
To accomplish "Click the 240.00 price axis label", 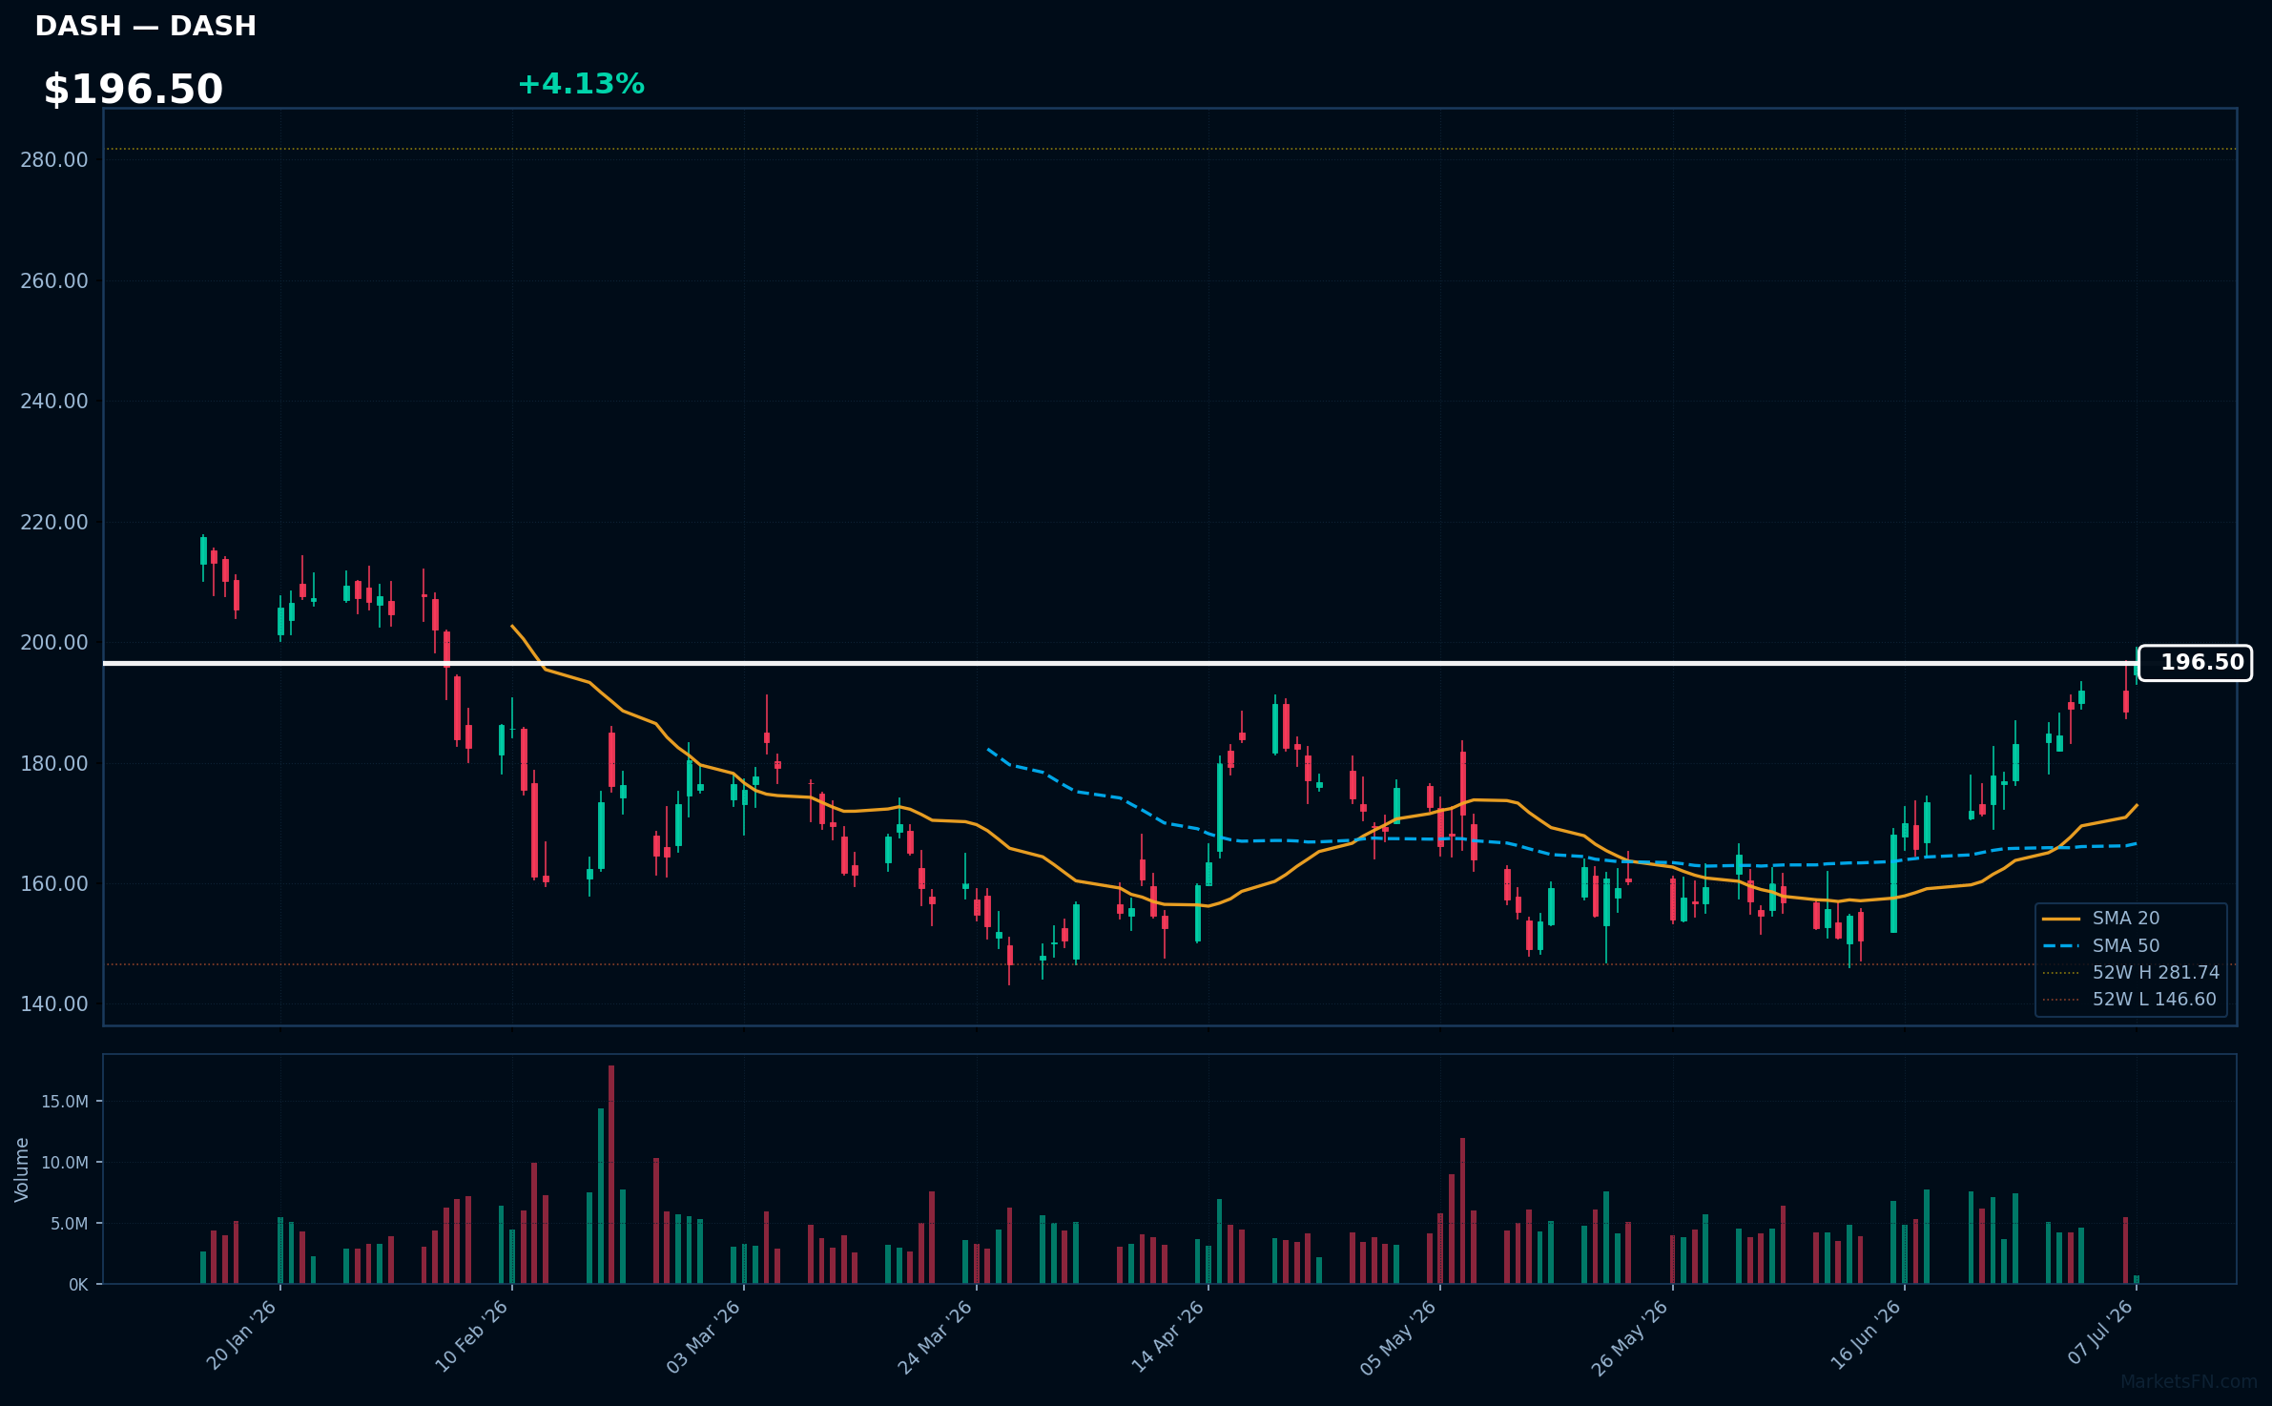I will tap(54, 402).
